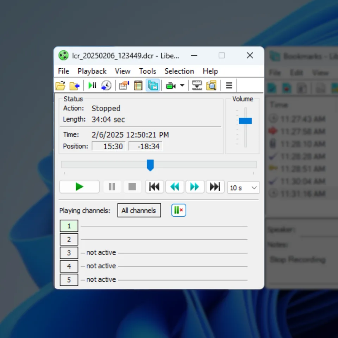The height and width of the screenshot is (338, 338).
Task: Toggle channel 2 button
Action: click(x=69, y=239)
